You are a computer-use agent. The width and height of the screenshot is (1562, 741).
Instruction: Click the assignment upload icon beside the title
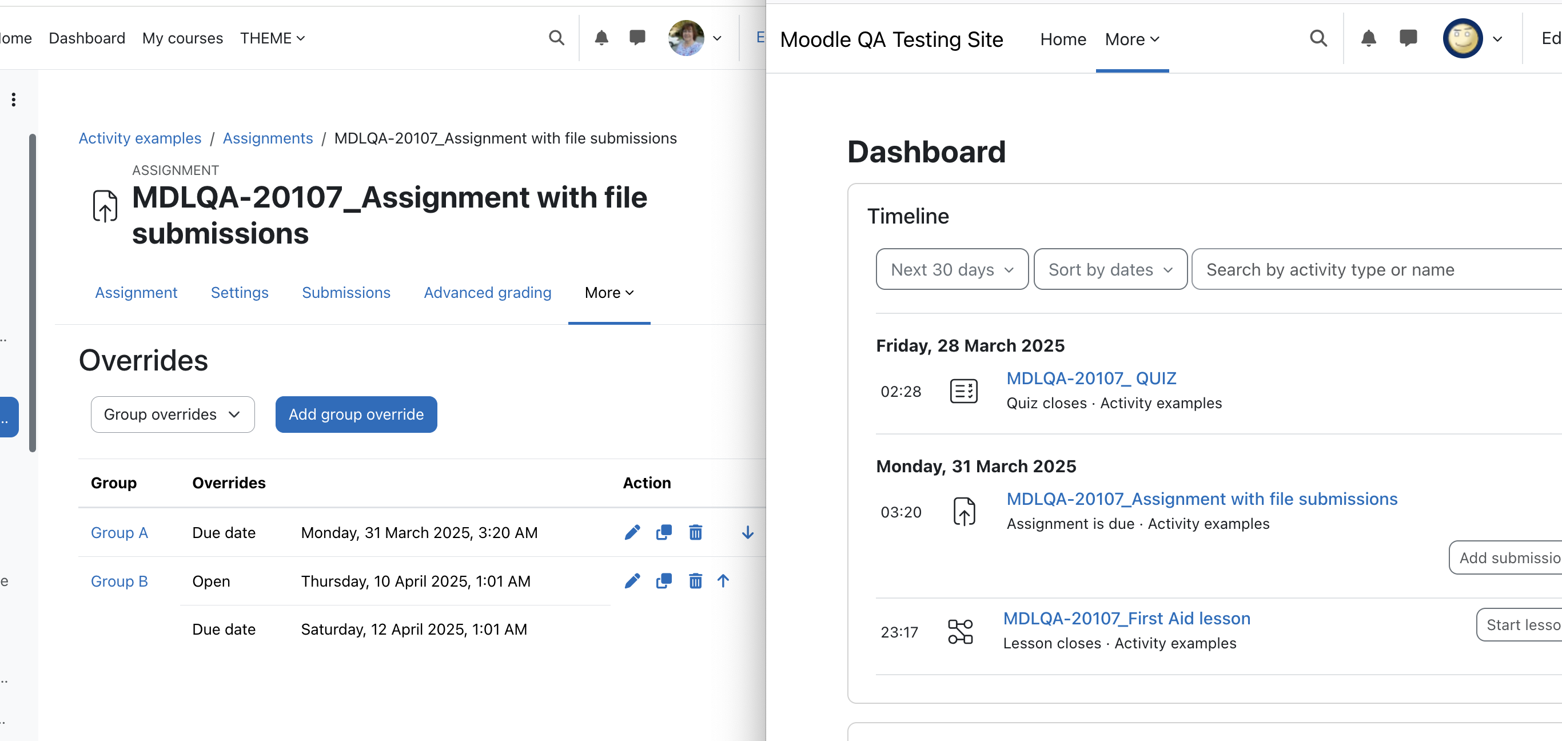(105, 206)
